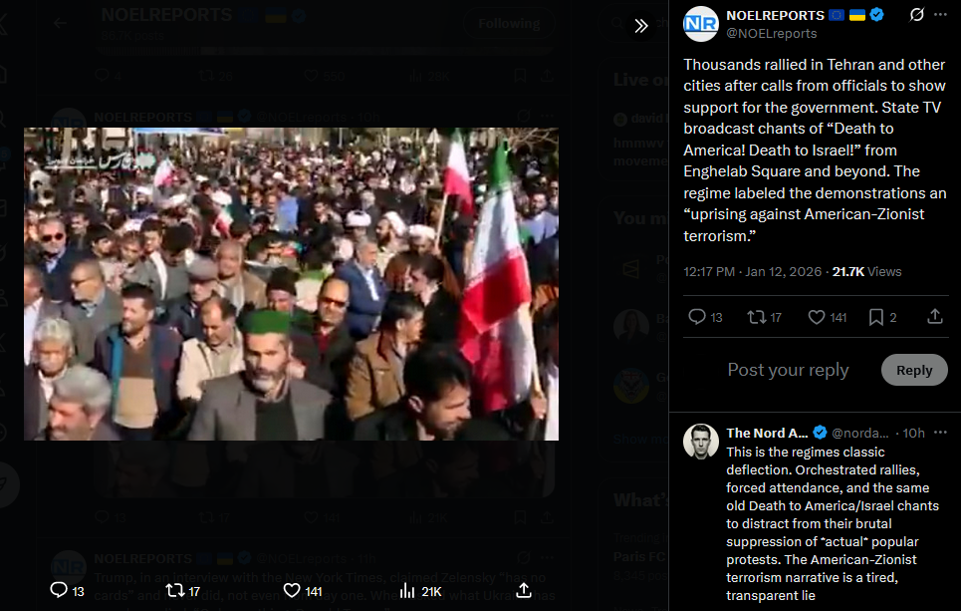961x611 pixels.
Task: Share using the upload icon below video
Action: (524, 590)
